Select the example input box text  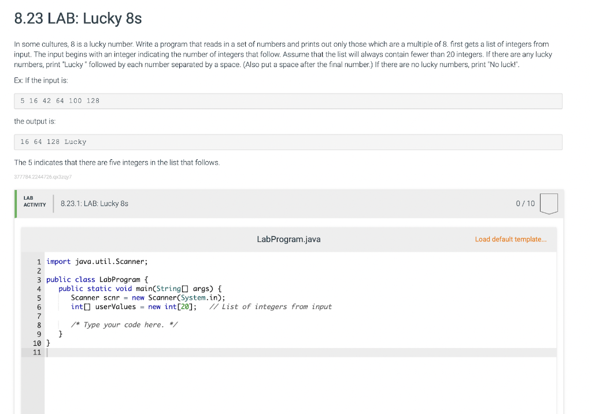[60, 100]
